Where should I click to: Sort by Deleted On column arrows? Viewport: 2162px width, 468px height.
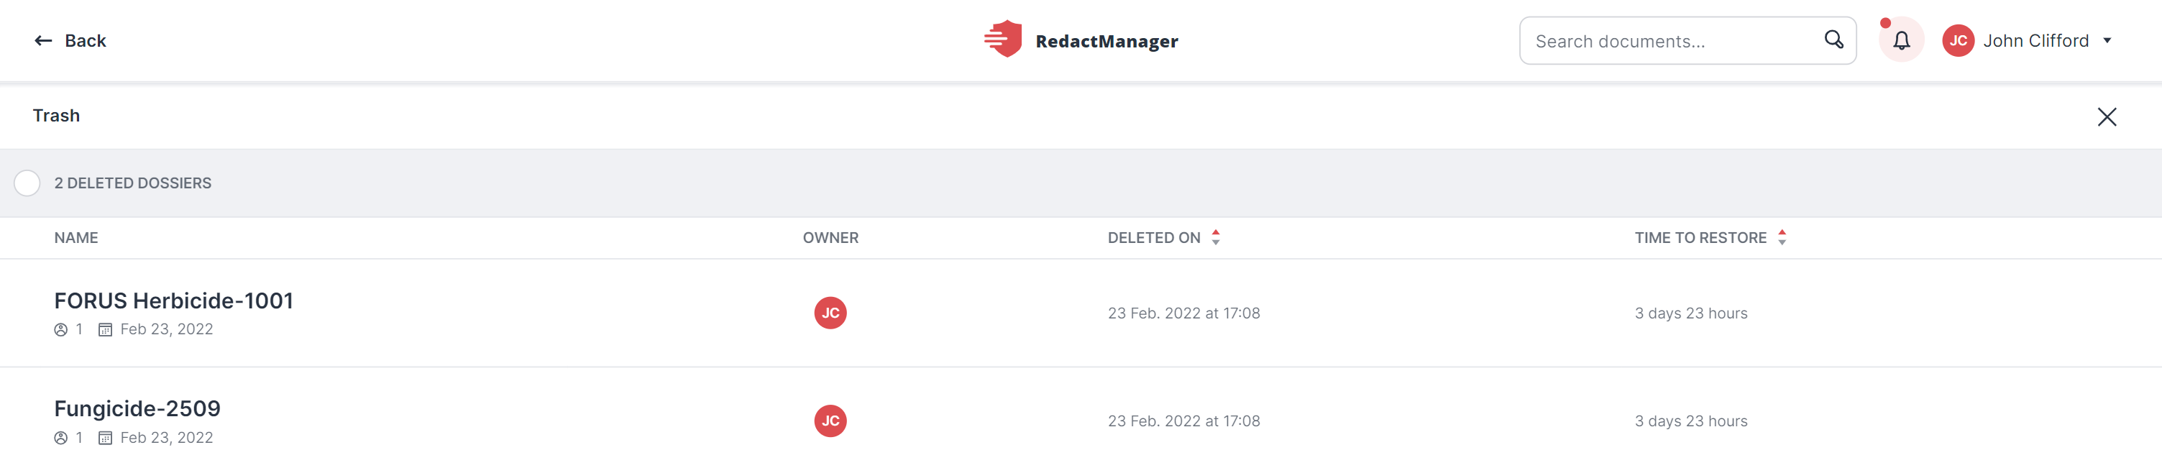coord(1215,237)
